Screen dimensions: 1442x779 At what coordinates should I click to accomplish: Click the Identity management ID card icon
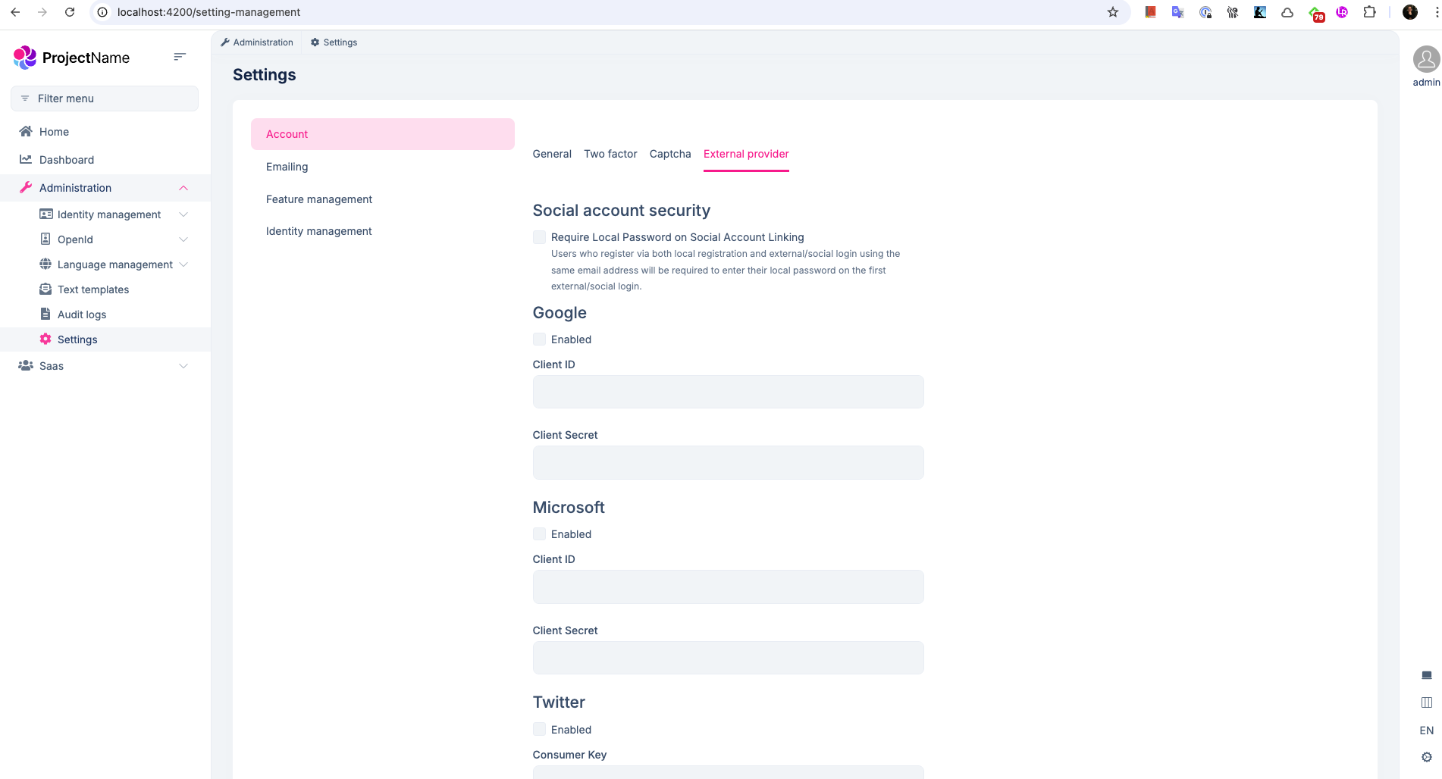pyautogui.click(x=45, y=214)
